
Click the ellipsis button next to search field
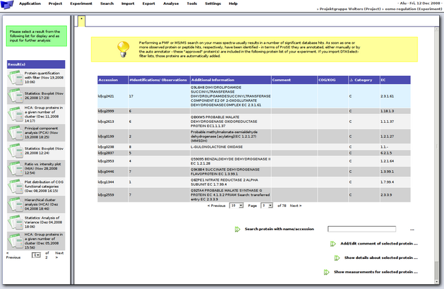click(413, 230)
